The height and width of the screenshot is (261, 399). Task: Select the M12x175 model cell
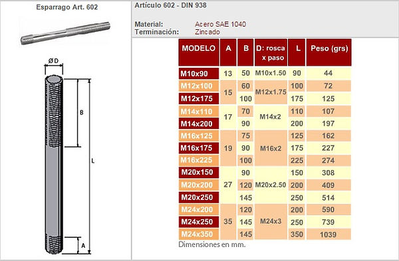click(x=199, y=98)
